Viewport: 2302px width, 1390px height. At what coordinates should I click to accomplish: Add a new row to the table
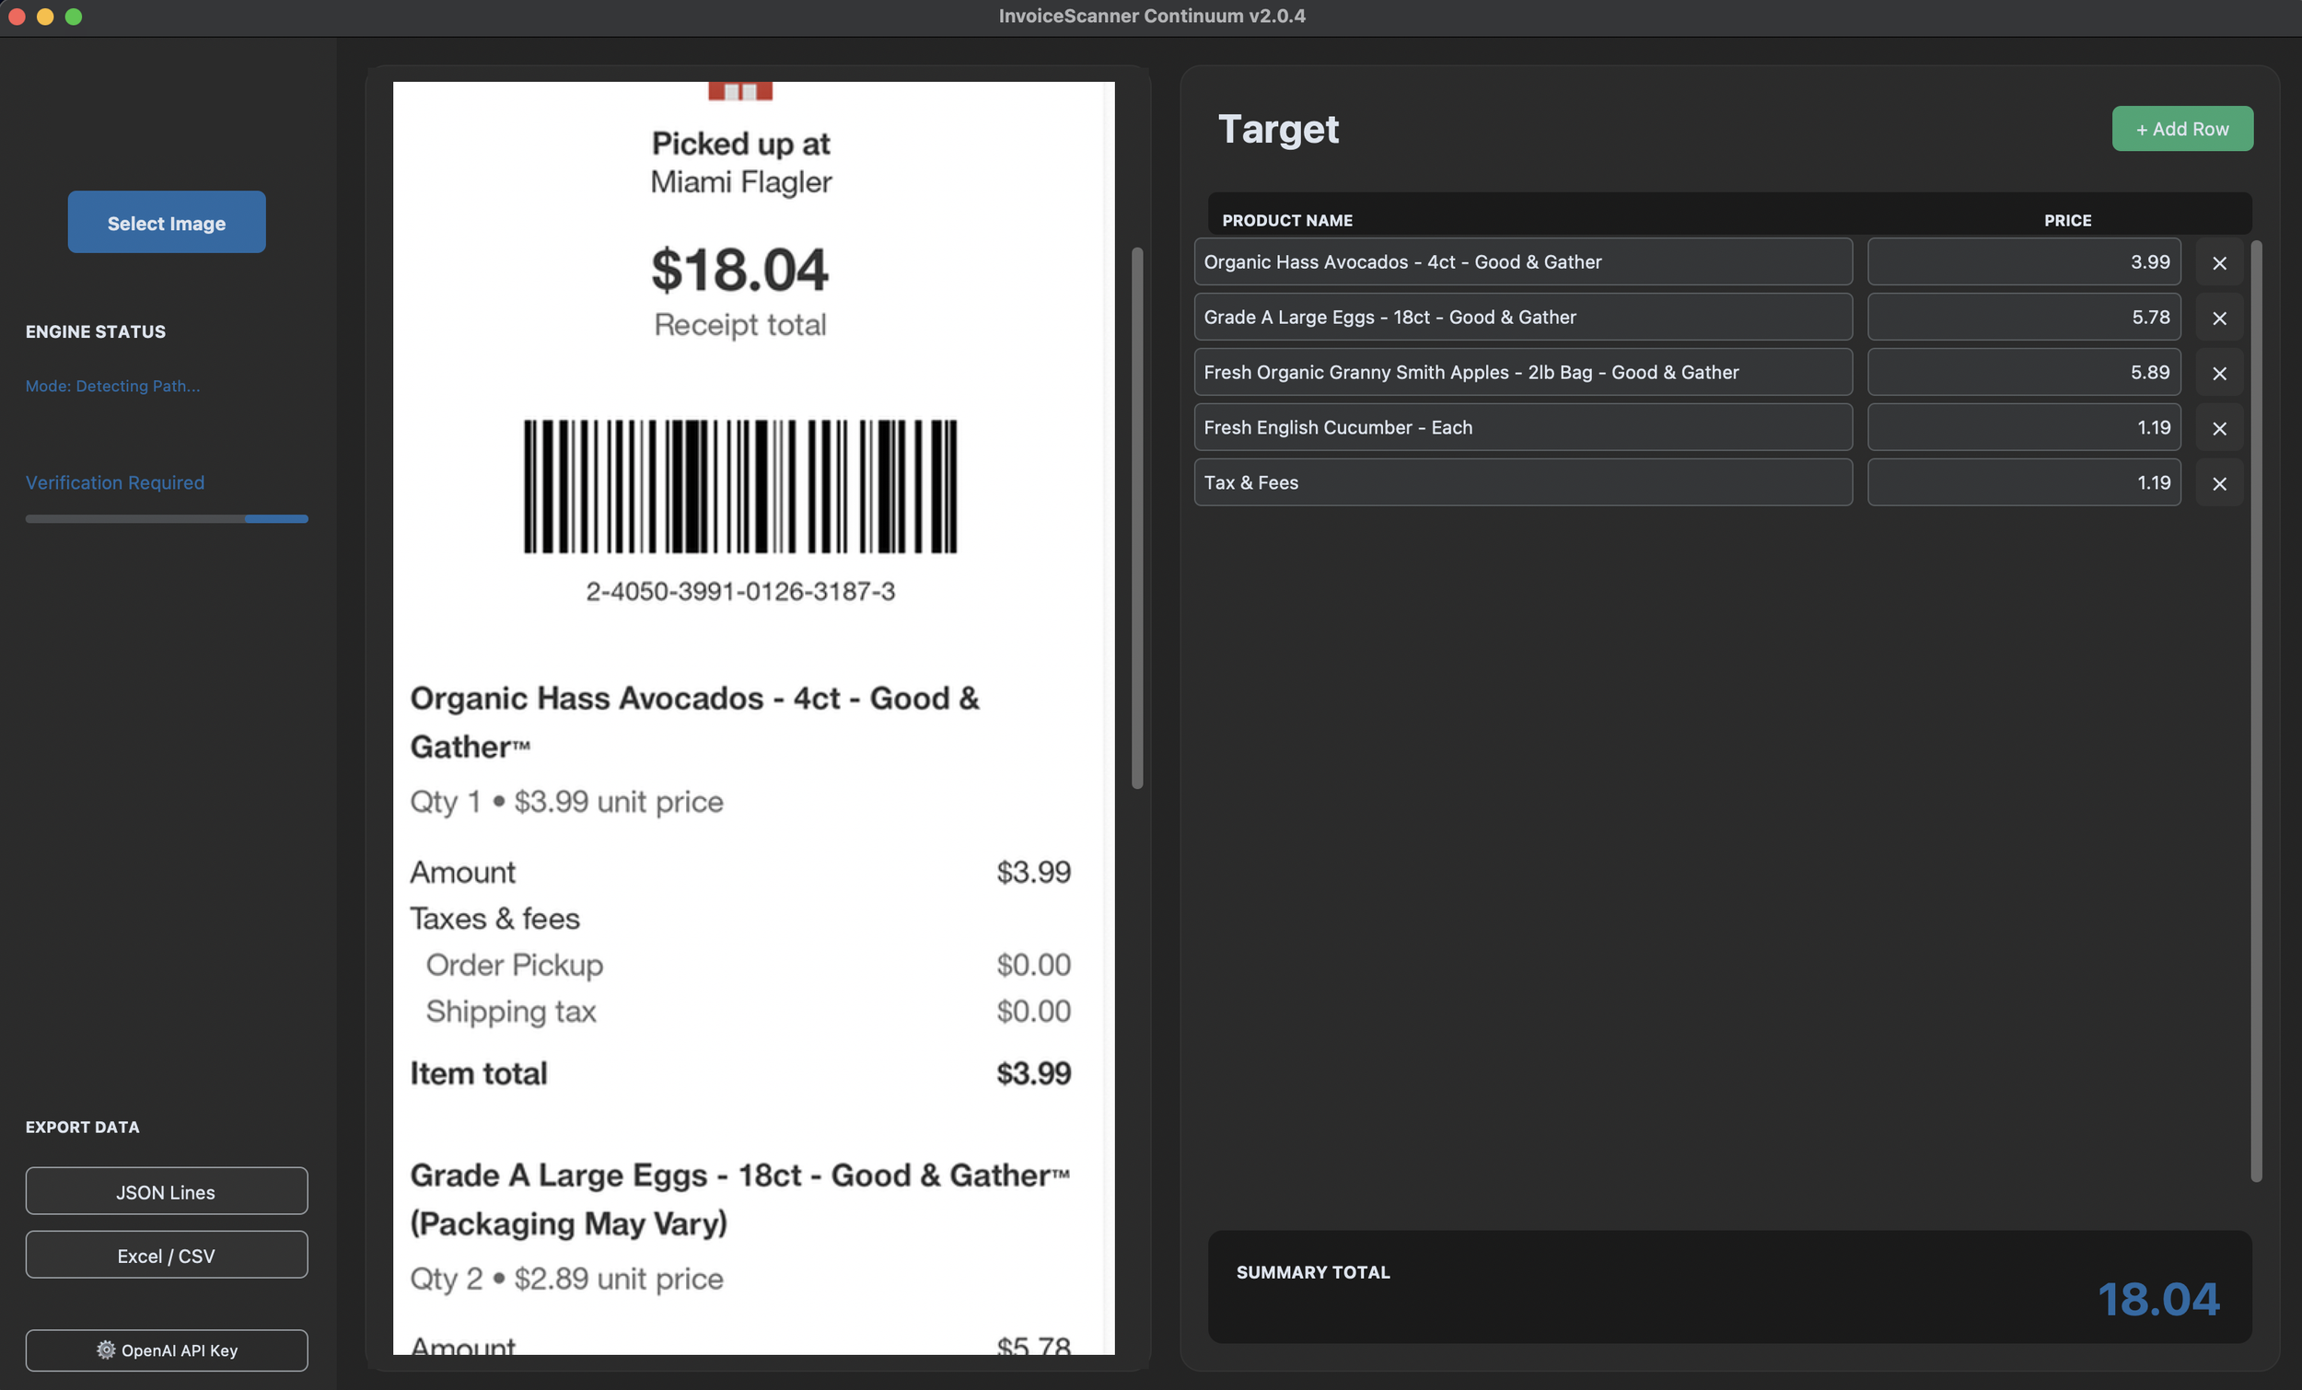tap(2181, 129)
